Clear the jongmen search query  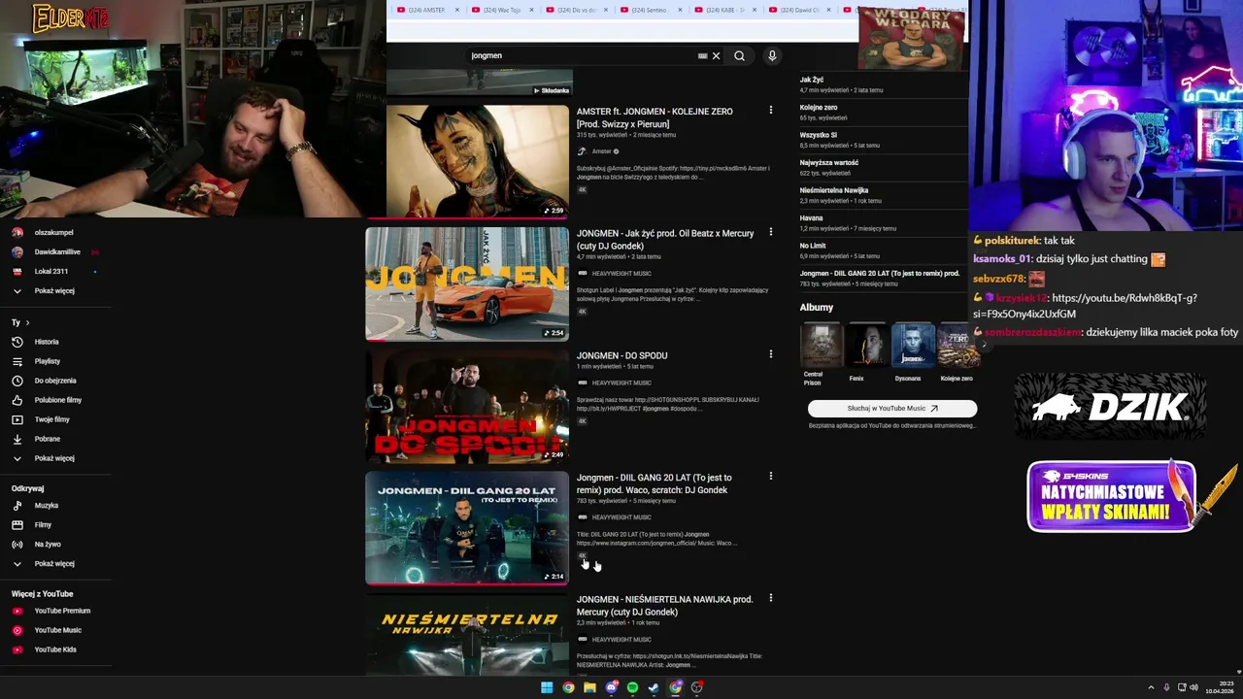click(716, 55)
